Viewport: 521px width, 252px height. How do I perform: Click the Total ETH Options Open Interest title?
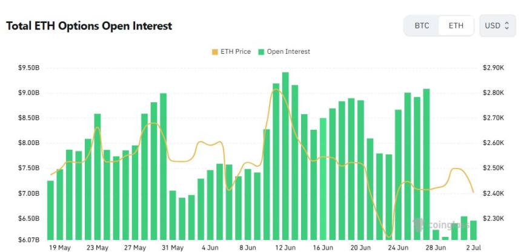tap(89, 26)
